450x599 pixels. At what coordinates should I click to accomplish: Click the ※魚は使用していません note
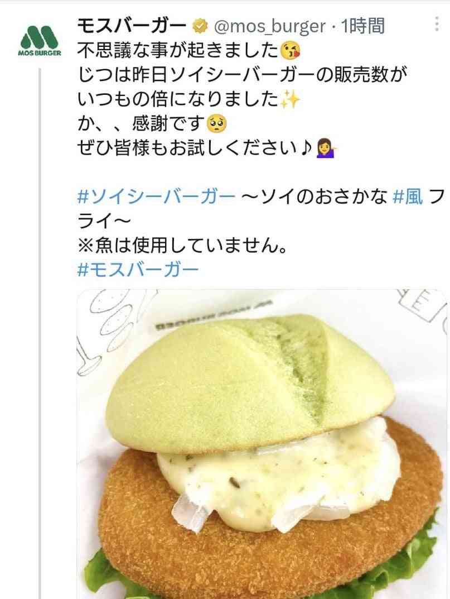(182, 245)
